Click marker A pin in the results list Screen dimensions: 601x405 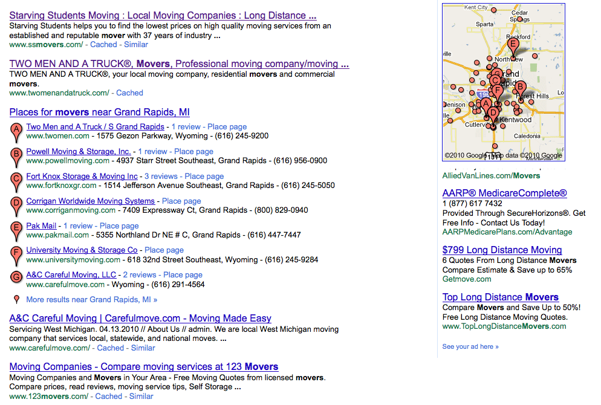tap(16, 130)
